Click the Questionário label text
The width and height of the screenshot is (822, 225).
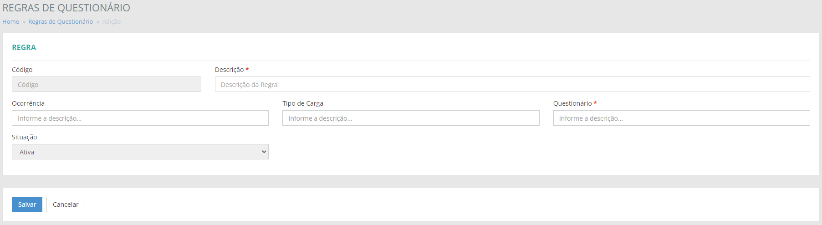572,103
